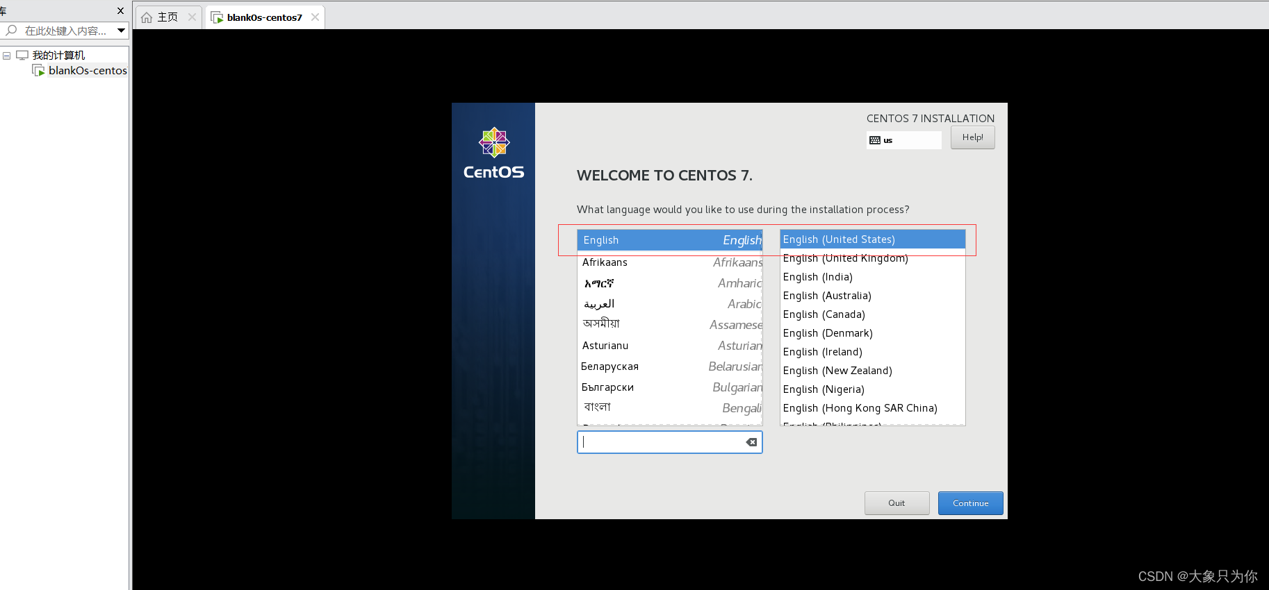Image resolution: width=1269 pixels, height=590 pixels.
Task: Click the CentOS logo in the sidebar
Action: (493, 153)
